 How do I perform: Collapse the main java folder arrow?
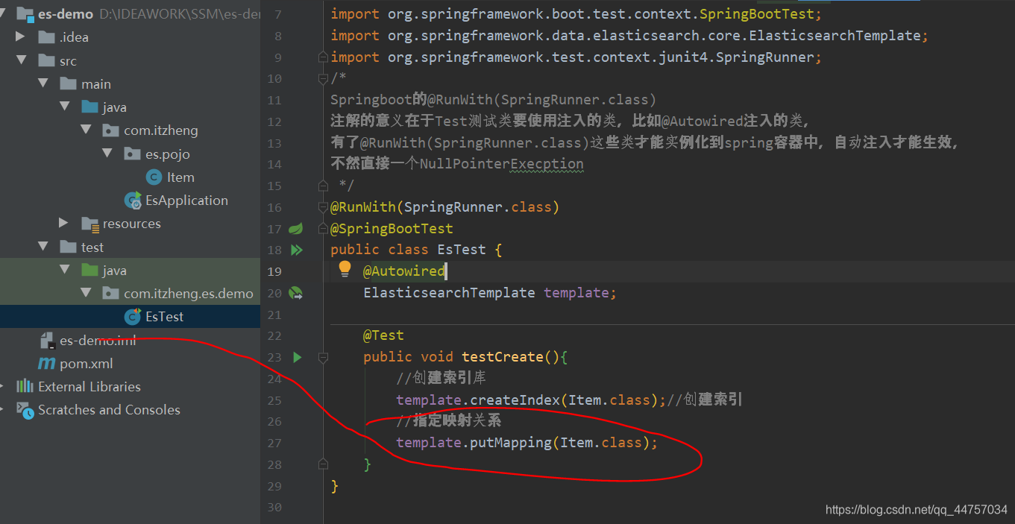point(65,107)
